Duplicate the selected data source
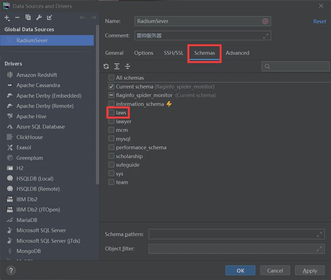This screenshot has width=331, height=280. click(x=28, y=17)
